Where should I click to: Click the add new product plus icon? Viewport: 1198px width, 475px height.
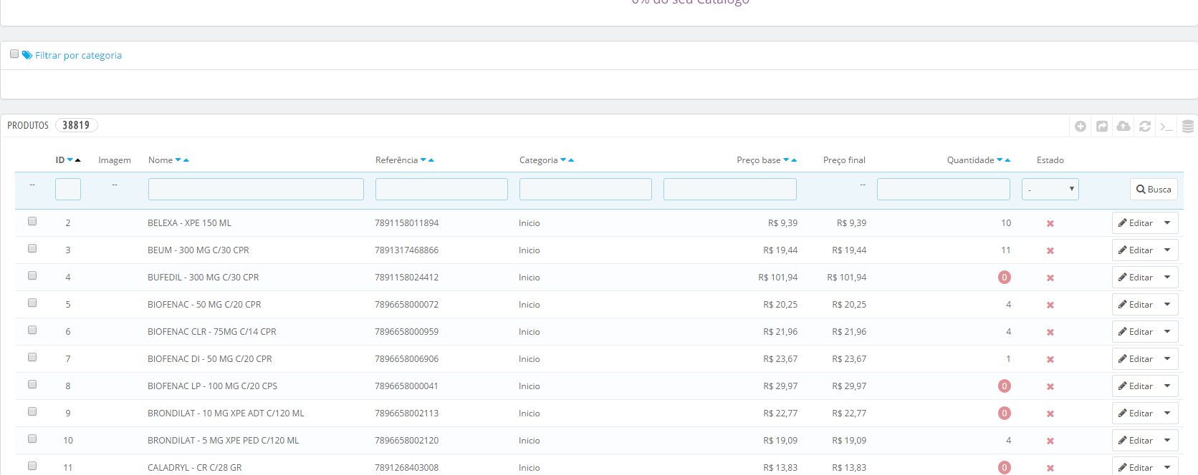pyautogui.click(x=1080, y=127)
